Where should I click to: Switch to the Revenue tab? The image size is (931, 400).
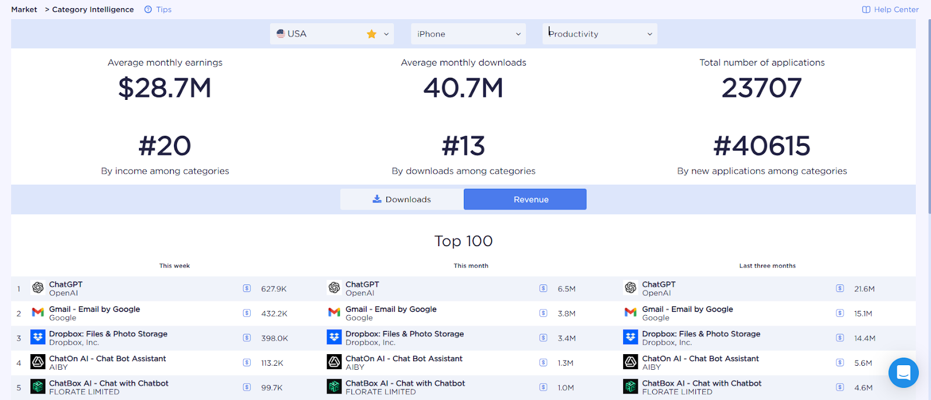525,199
